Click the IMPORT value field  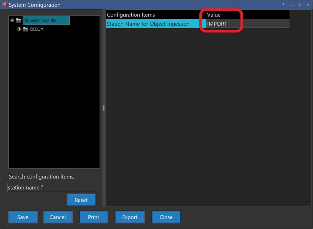click(247, 24)
